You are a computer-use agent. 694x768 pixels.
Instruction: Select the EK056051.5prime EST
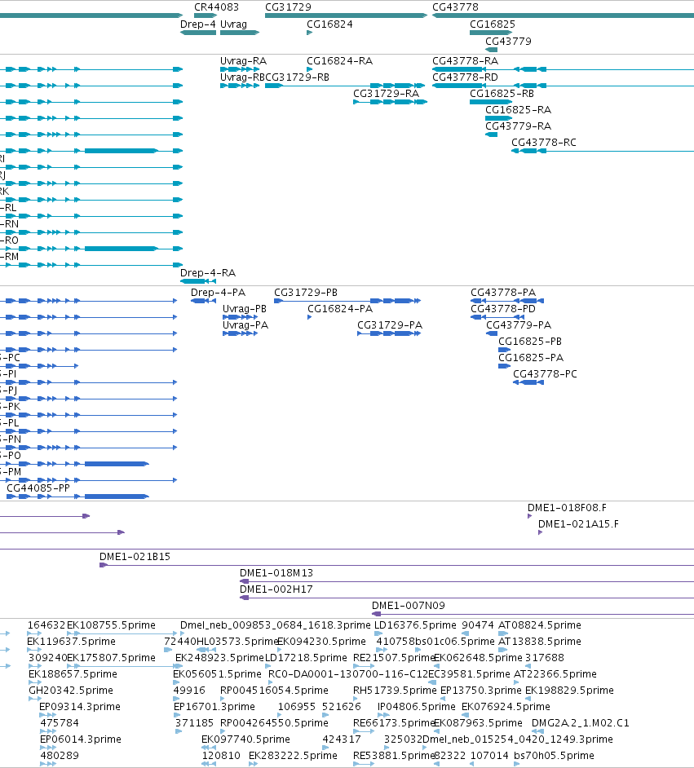(176, 682)
